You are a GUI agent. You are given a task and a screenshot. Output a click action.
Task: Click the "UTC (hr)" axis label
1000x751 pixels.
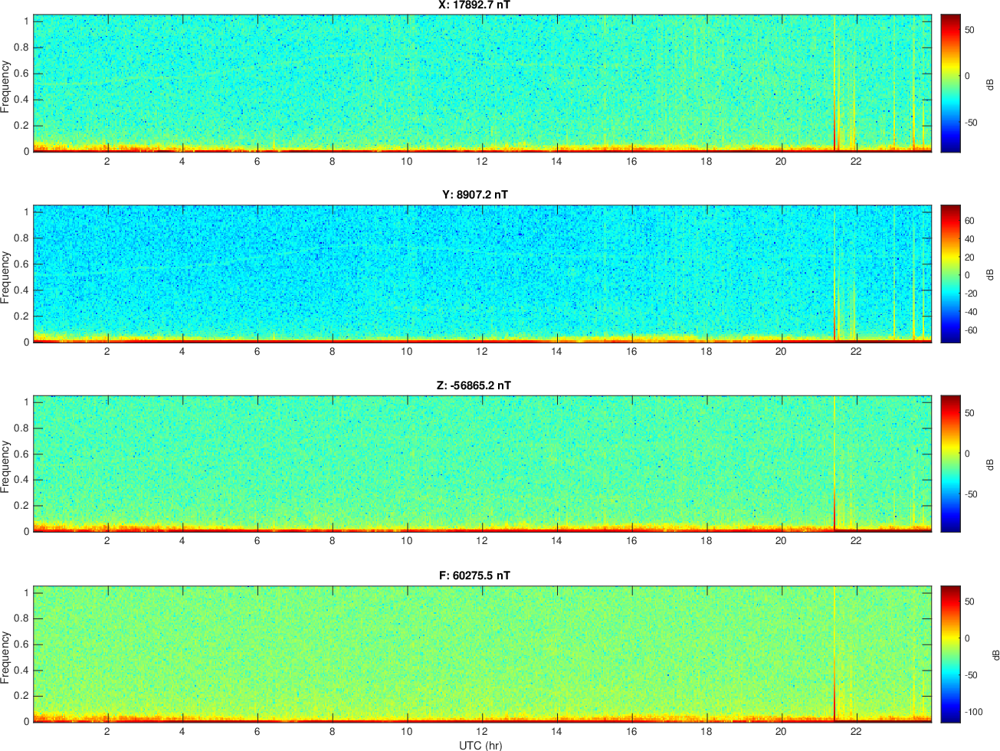[x=480, y=745]
